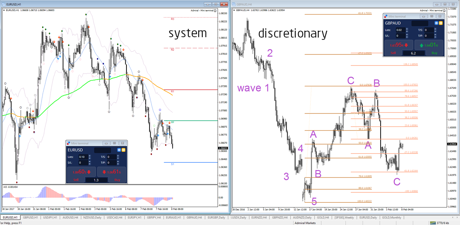
Task: Click dark status box beside EURUSD symbol name
Action: point(102,150)
